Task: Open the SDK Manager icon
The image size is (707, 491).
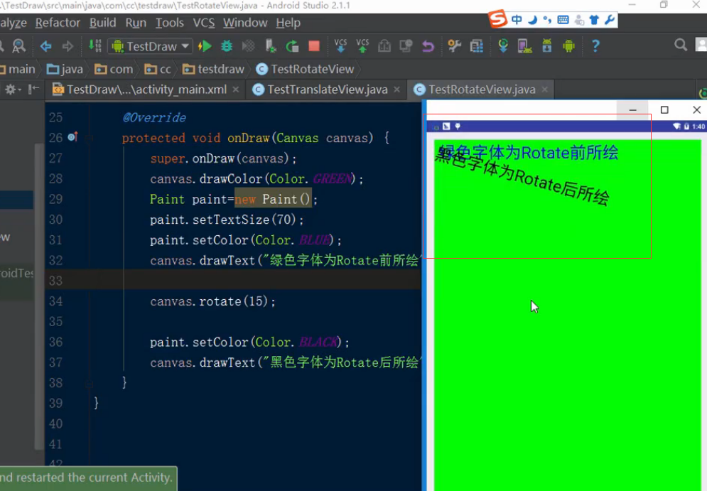Action: (x=547, y=46)
